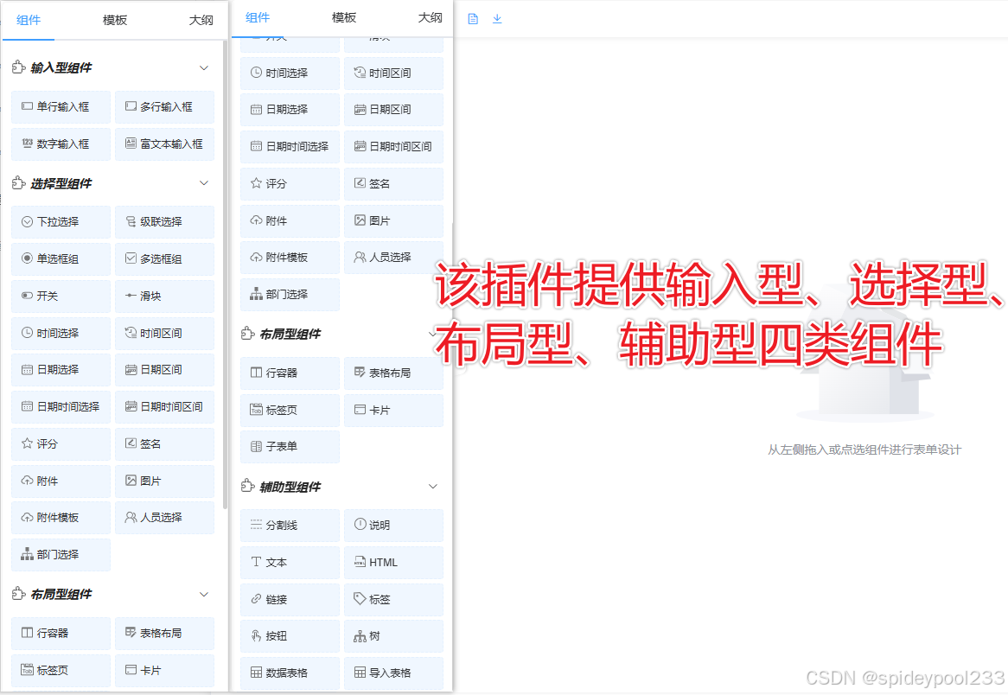Select the 下拉选择 component

tap(61, 222)
